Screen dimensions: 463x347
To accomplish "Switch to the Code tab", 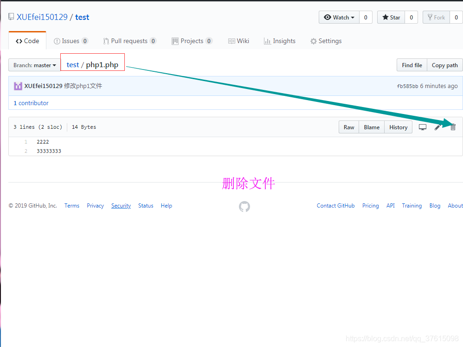I will [x=27, y=41].
